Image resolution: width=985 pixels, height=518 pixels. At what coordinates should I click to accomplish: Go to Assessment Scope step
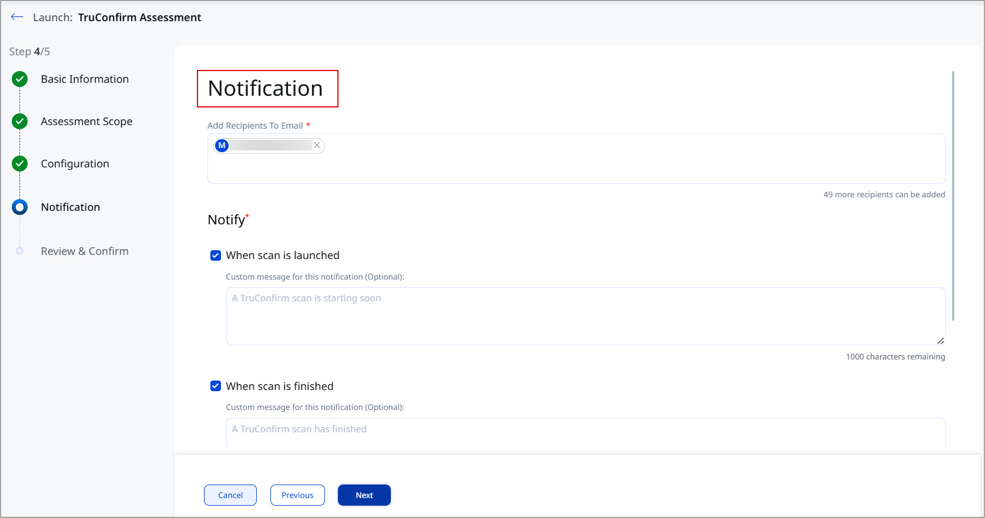click(x=86, y=121)
